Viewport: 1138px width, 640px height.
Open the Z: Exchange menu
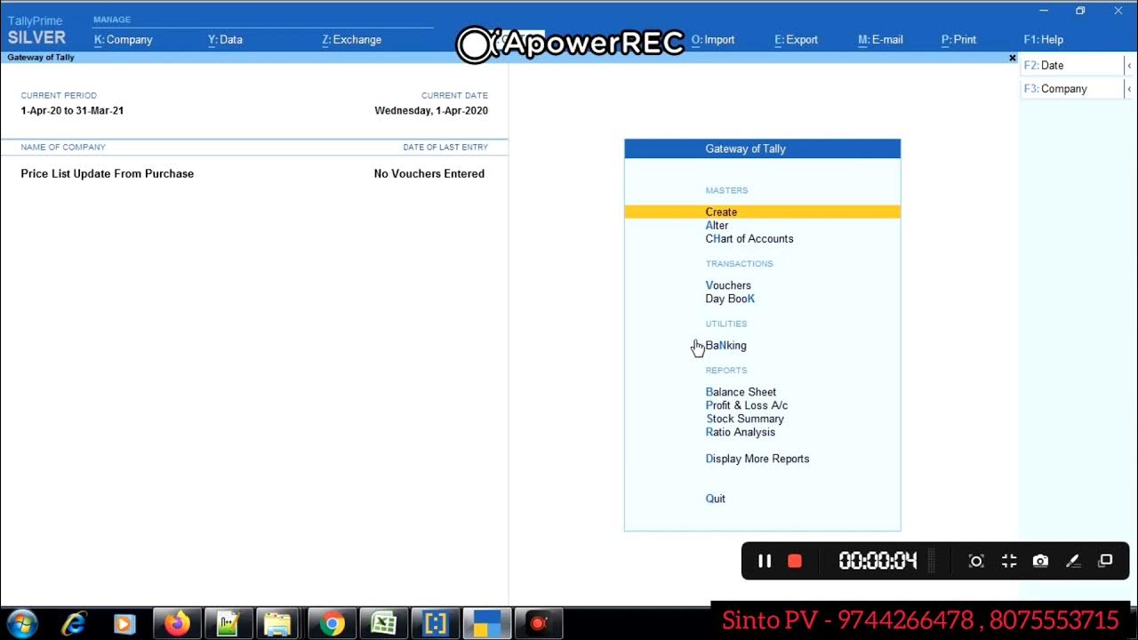click(352, 40)
